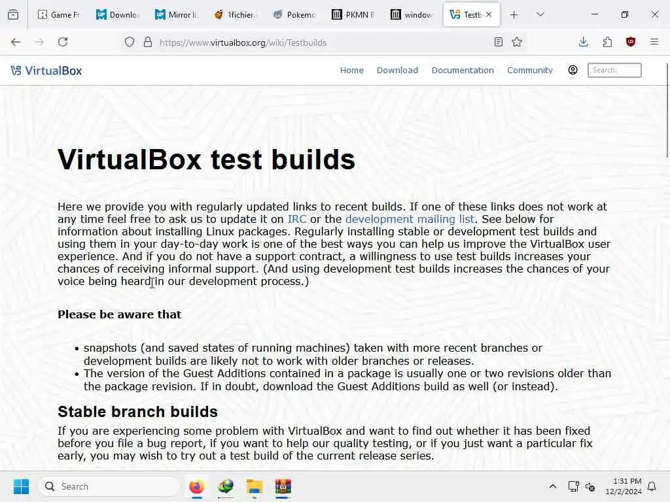Viewport: 670px width, 502px height.
Task: Open File Explorer from the taskbar
Action: tap(255, 486)
